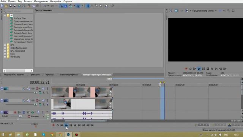243x137 pixels.
Task: Click the New project toolbar icon
Action: click(x=2, y=6)
